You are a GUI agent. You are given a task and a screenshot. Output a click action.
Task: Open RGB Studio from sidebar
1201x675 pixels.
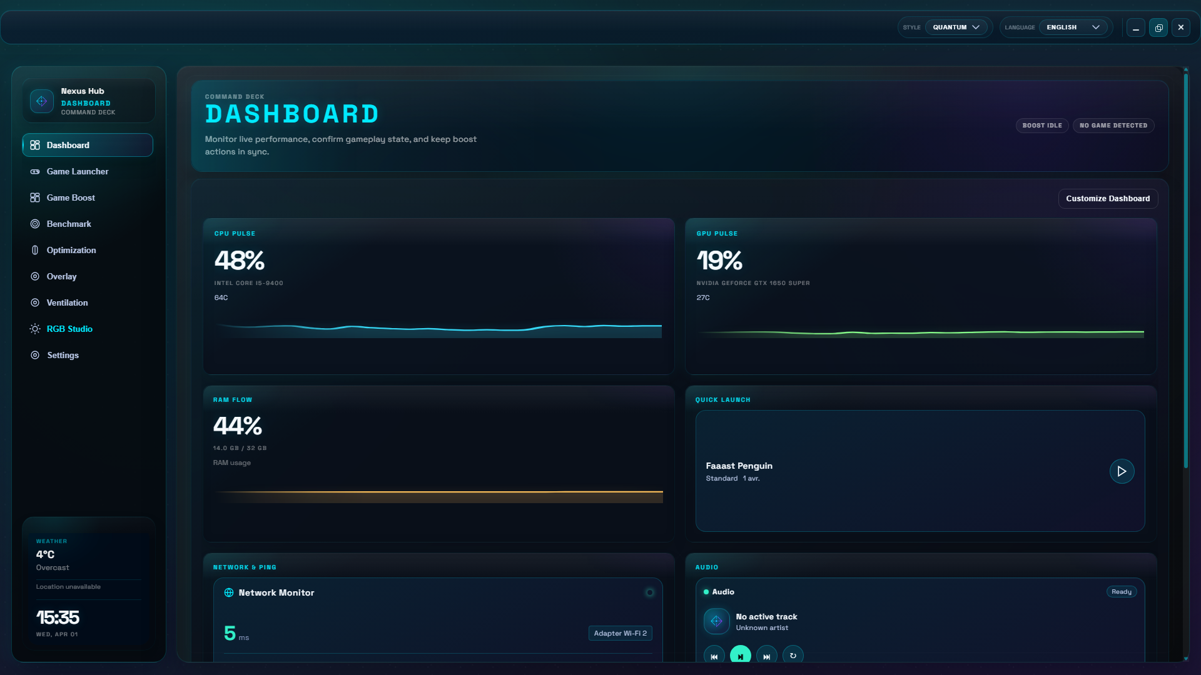pyautogui.click(x=69, y=329)
